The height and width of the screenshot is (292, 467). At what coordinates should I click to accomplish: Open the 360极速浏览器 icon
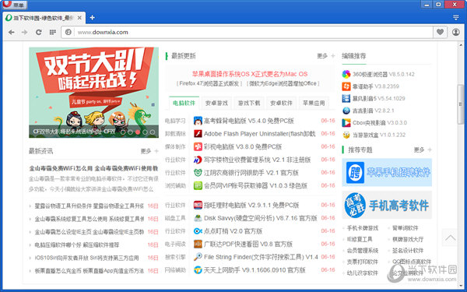[x=346, y=74]
